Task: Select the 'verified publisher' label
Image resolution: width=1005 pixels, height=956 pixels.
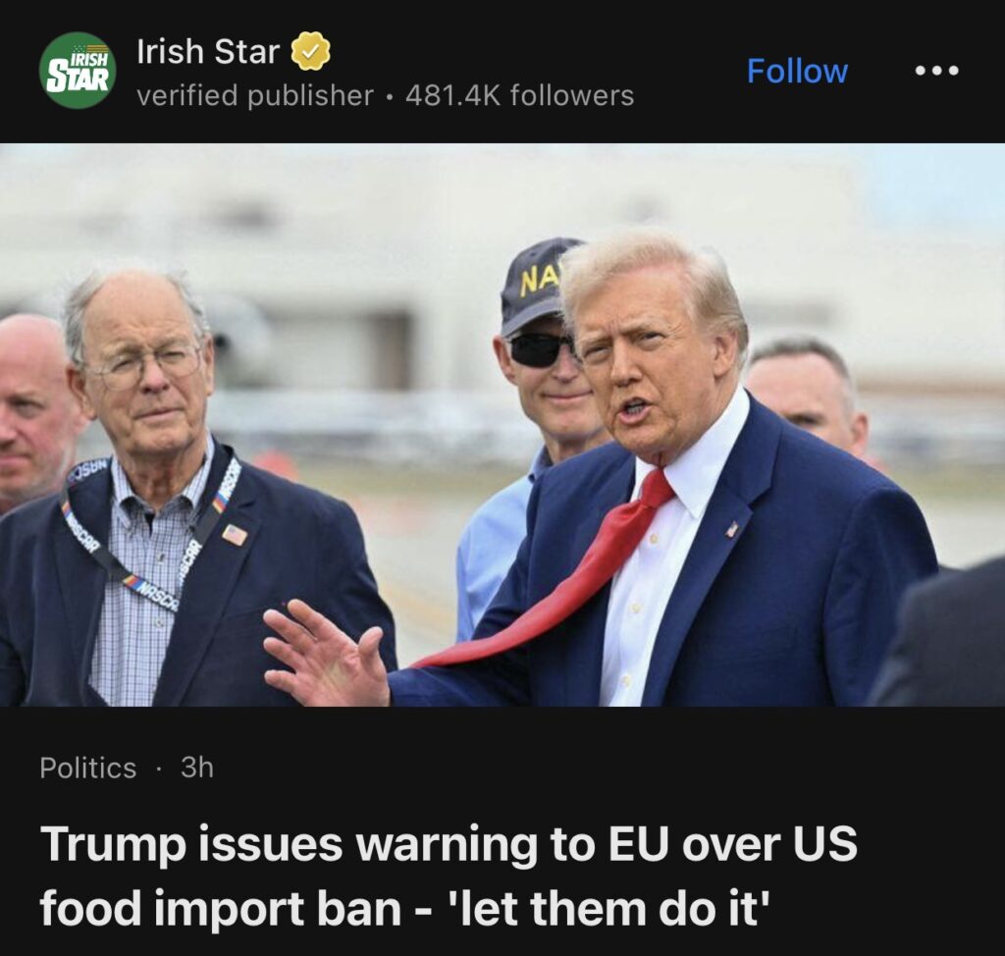Action: (x=255, y=95)
